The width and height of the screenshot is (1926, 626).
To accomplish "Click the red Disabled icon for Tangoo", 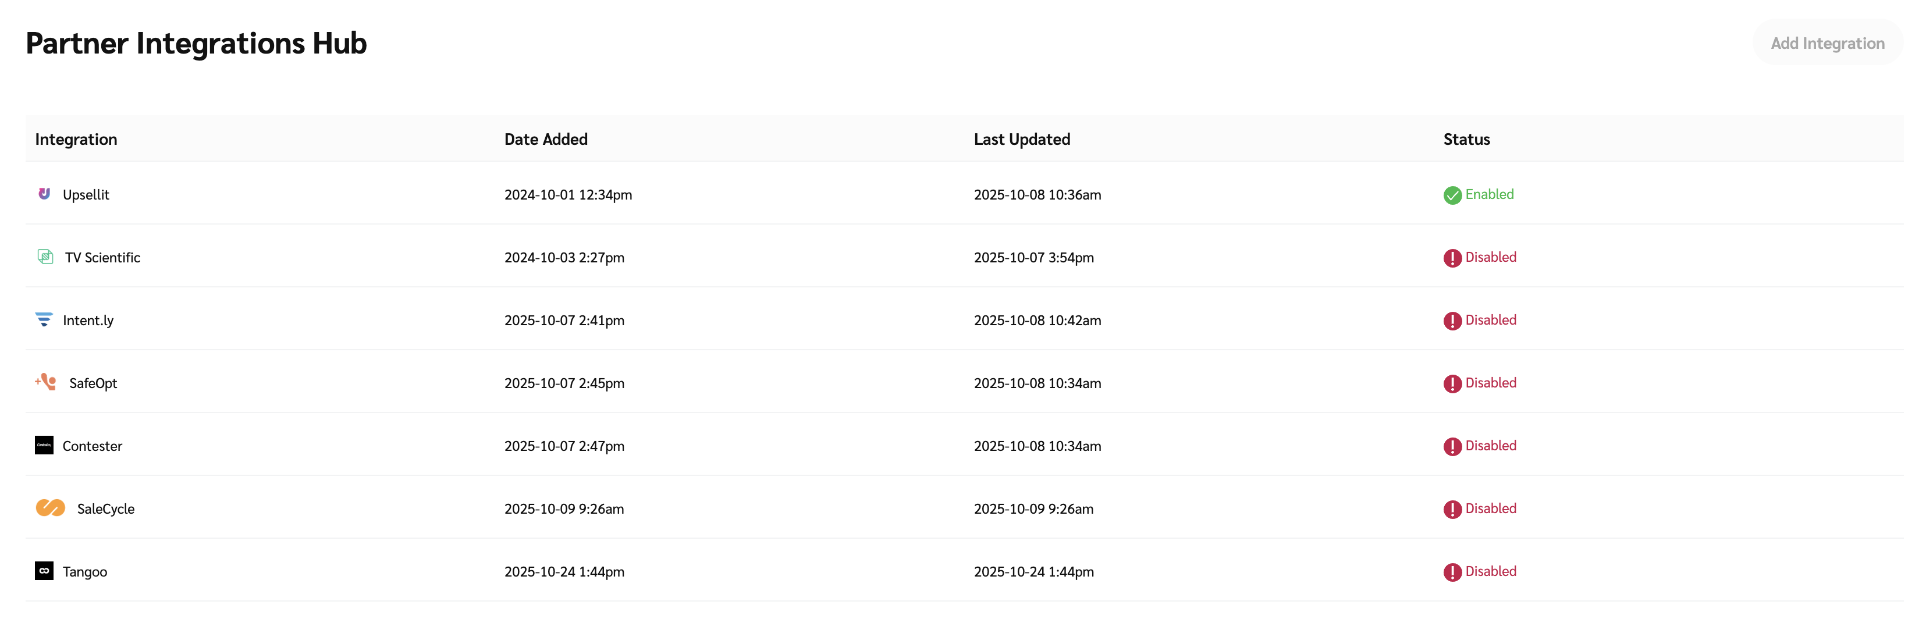I will pyautogui.click(x=1452, y=572).
